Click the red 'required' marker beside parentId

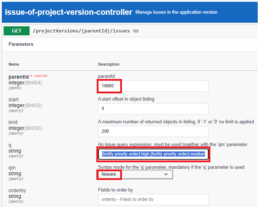click(40, 76)
